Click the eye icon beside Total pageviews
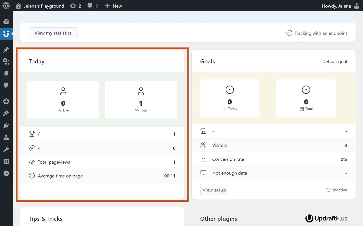Image resolution: width=363 pixels, height=226 pixels. pyautogui.click(x=32, y=162)
